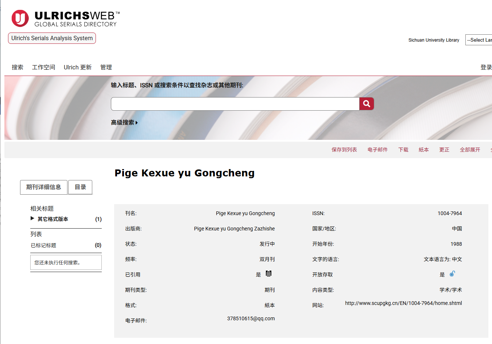The width and height of the screenshot is (492, 344).
Task: Click the refereed journal icon
Action: (269, 274)
